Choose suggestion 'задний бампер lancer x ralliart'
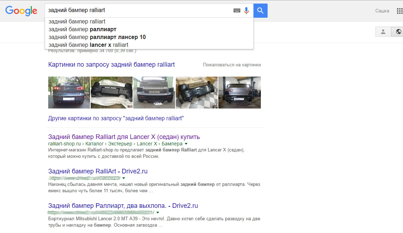Screen dimensions: 403x233 (149, 45)
